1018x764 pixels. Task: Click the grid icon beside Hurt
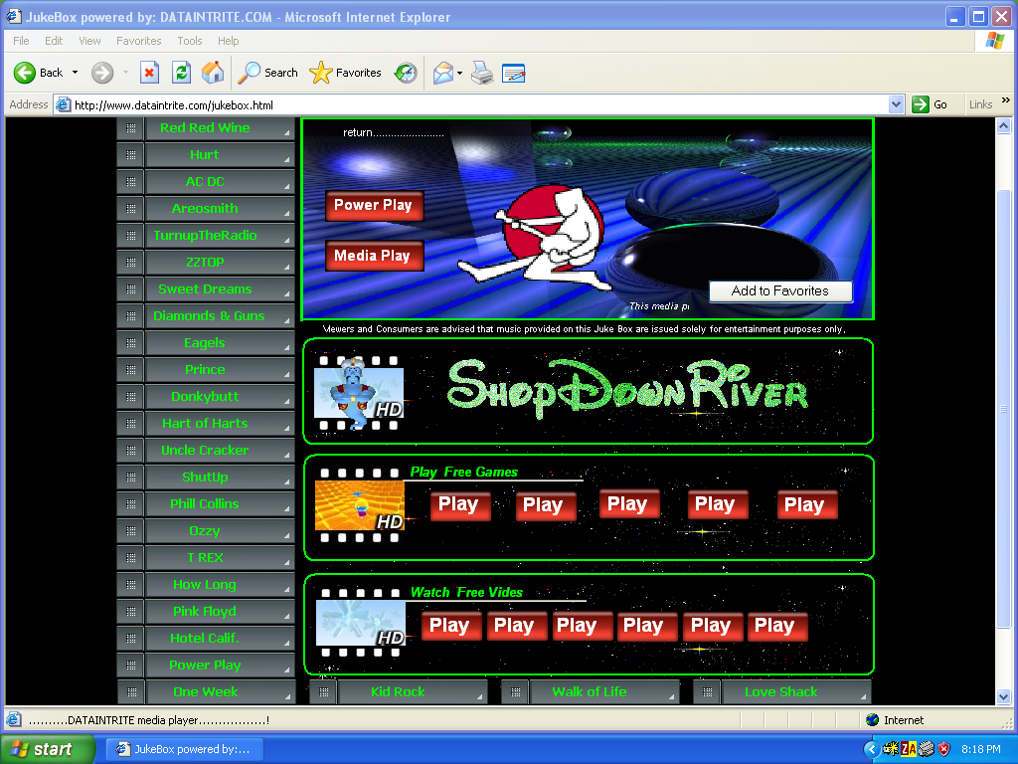[130, 154]
